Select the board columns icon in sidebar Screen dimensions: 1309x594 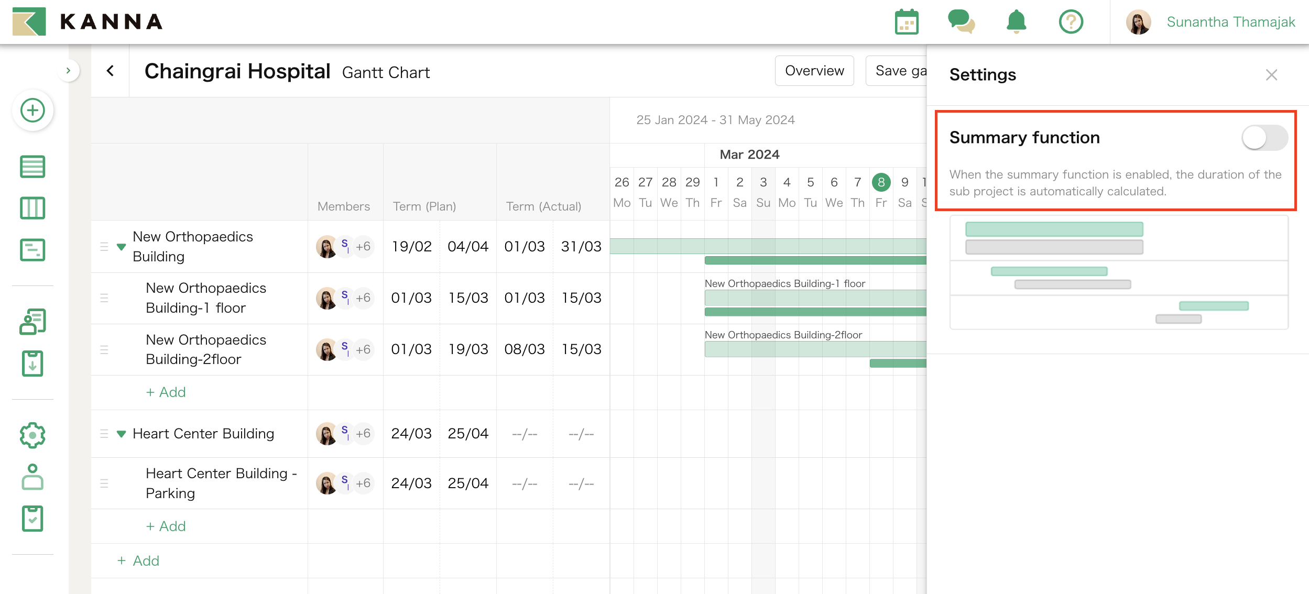pyautogui.click(x=32, y=208)
